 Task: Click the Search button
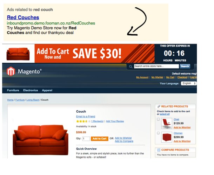(x=185, y=66)
